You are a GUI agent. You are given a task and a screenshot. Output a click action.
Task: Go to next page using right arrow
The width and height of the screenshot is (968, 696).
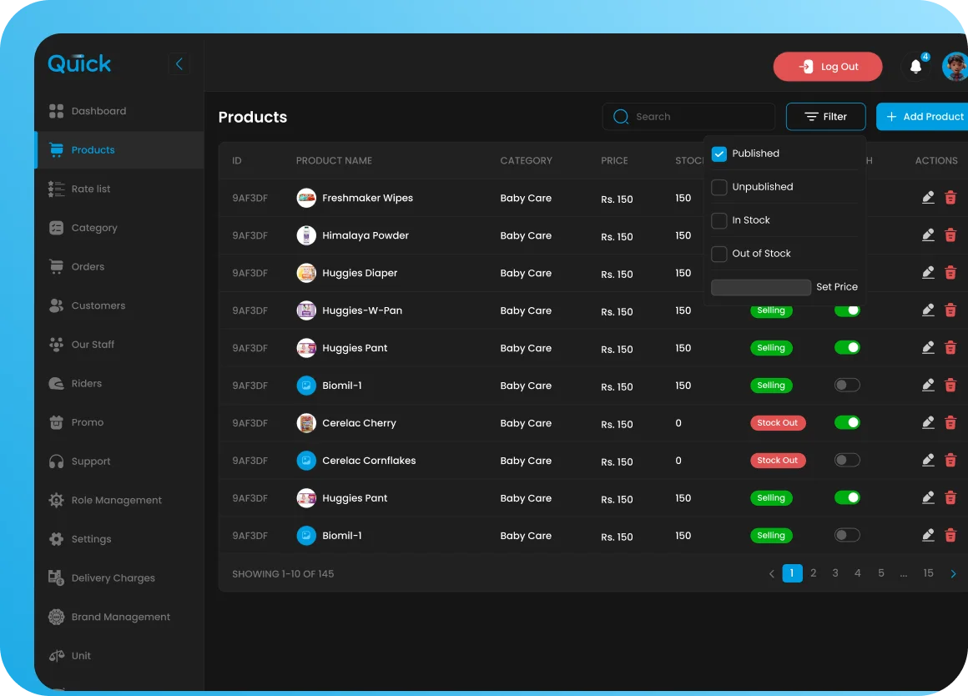[x=953, y=574]
